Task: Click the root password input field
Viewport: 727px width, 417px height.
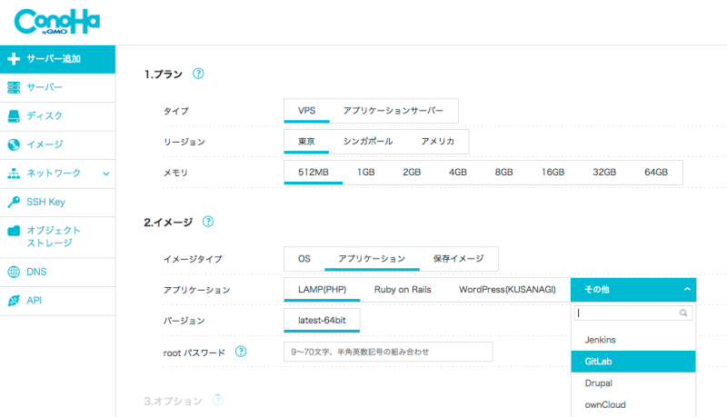Action: [388, 352]
